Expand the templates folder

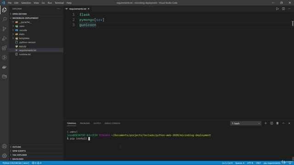click(x=36, y=38)
